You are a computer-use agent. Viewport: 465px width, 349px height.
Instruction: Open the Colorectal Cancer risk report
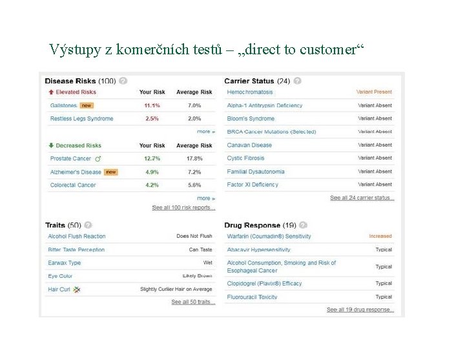click(x=73, y=185)
